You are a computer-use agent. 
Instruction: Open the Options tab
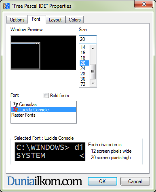(x=17, y=20)
